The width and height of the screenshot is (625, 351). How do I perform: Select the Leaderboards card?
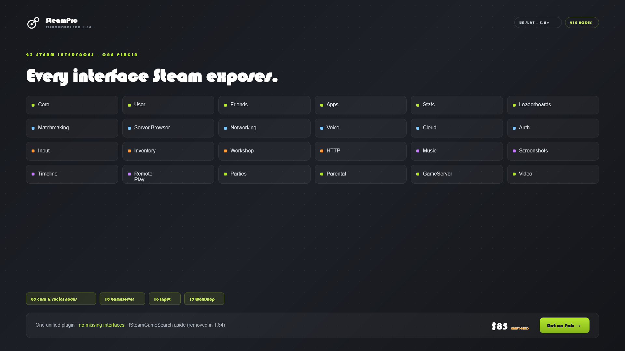point(553,105)
